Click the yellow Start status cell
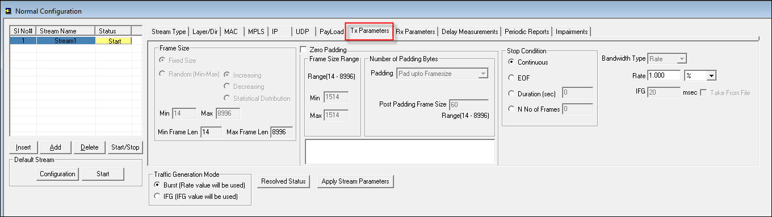The height and width of the screenshot is (217, 772). (x=114, y=41)
